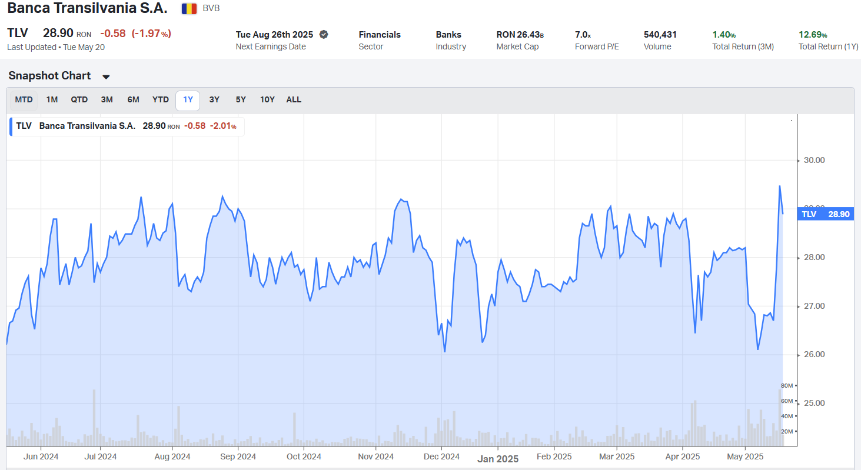The width and height of the screenshot is (861, 470).
Task: Click the Financials sector value
Action: pyautogui.click(x=380, y=35)
